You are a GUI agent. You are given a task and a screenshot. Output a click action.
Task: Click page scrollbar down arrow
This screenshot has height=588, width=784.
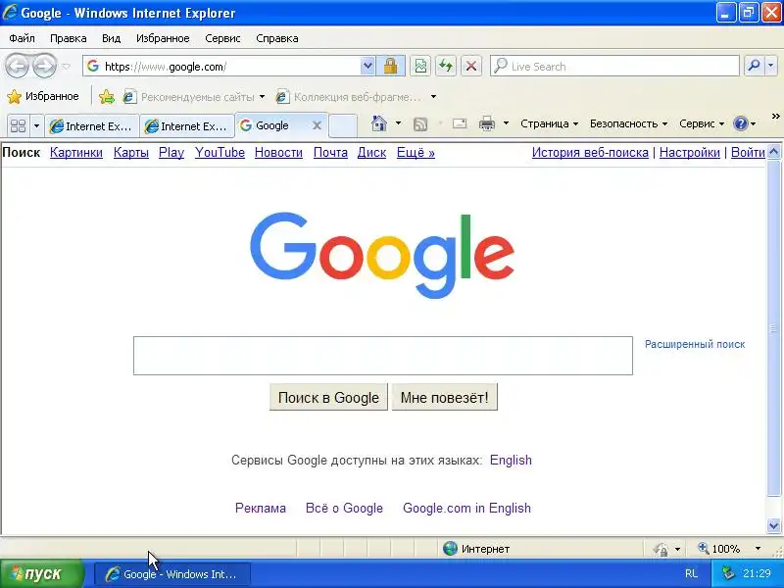click(x=773, y=525)
